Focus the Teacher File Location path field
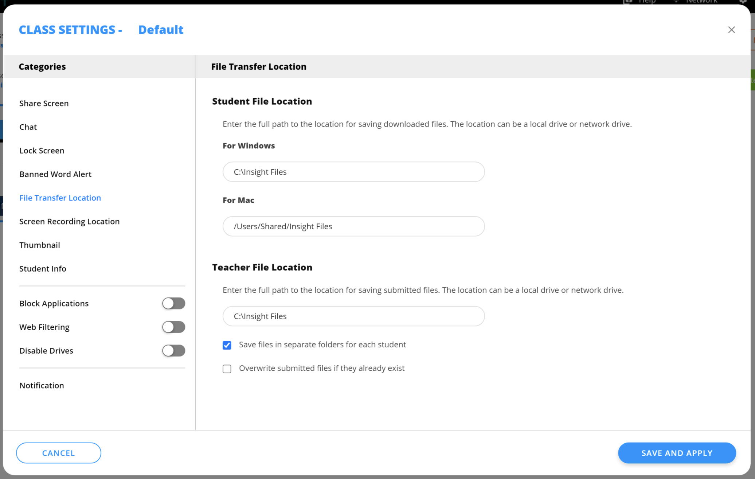 pyautogui.click(x=353, y=316)
